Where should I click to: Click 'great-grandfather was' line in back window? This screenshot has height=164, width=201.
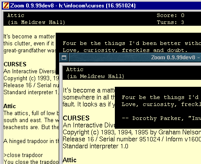click(30, 51)
